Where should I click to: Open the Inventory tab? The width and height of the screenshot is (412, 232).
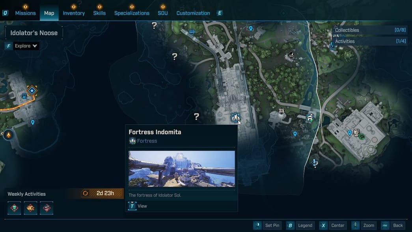coord(74,13)
